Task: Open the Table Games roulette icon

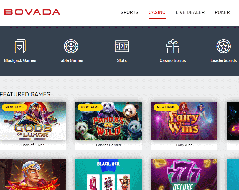Action: 71,46
